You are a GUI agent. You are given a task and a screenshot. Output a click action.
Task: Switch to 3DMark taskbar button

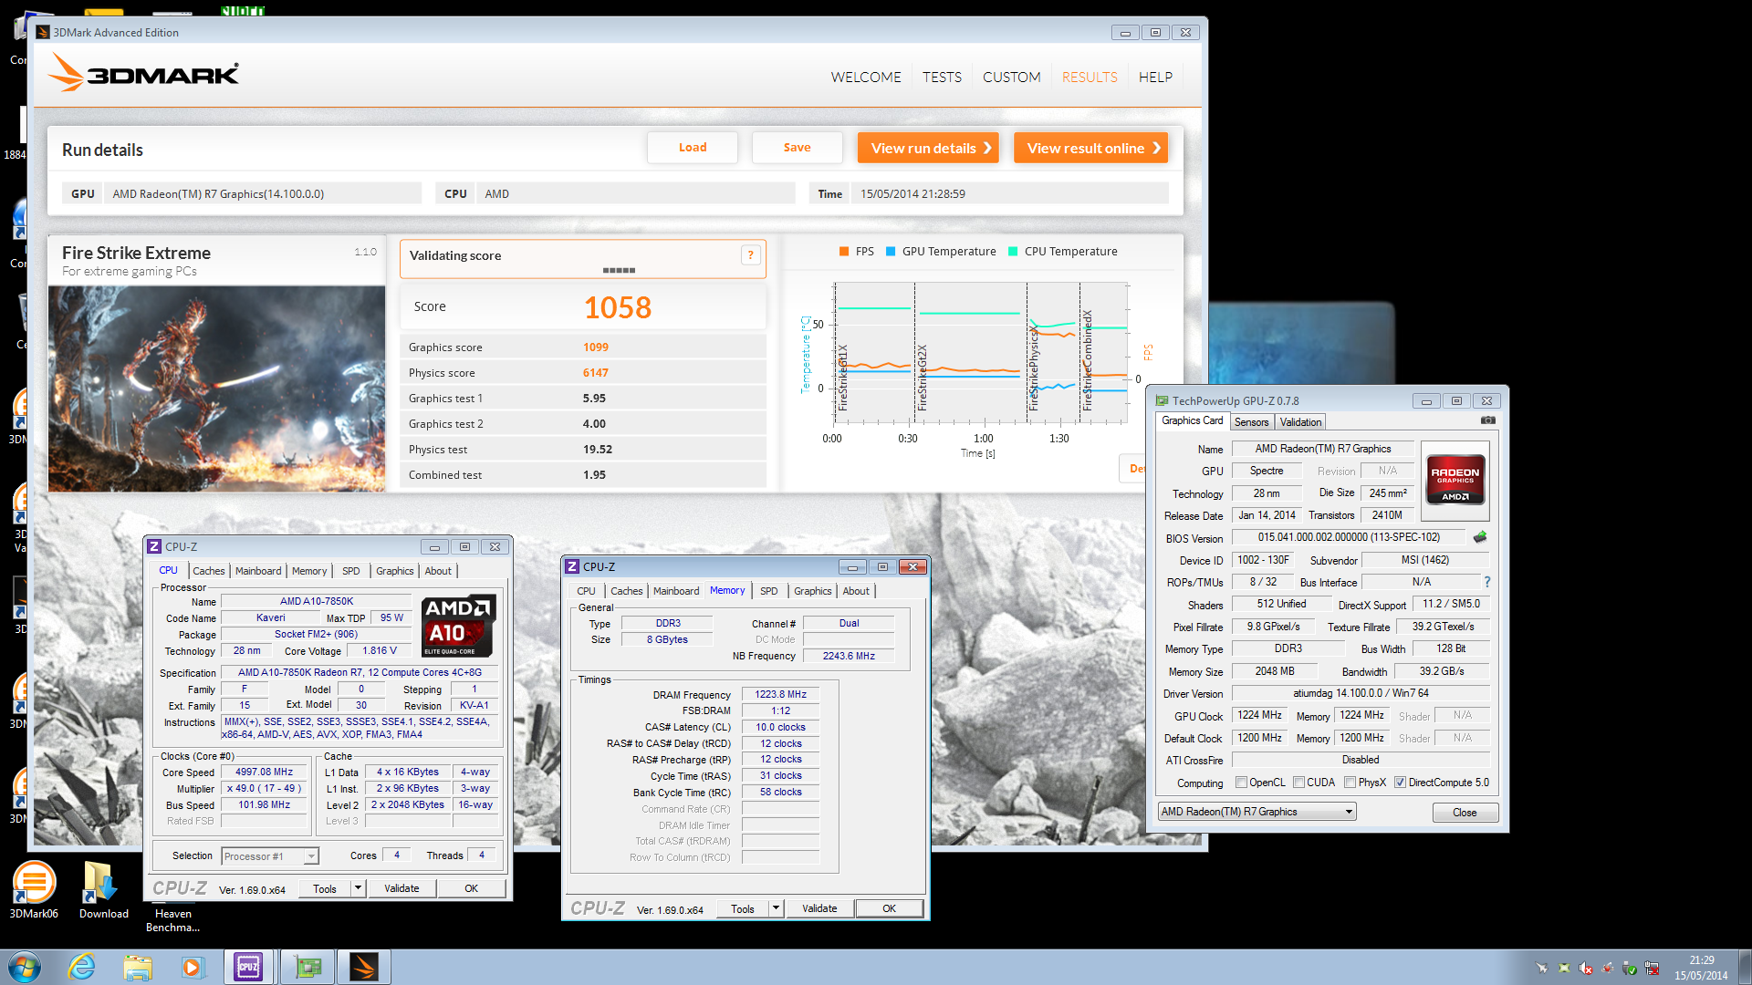(364, 967)
